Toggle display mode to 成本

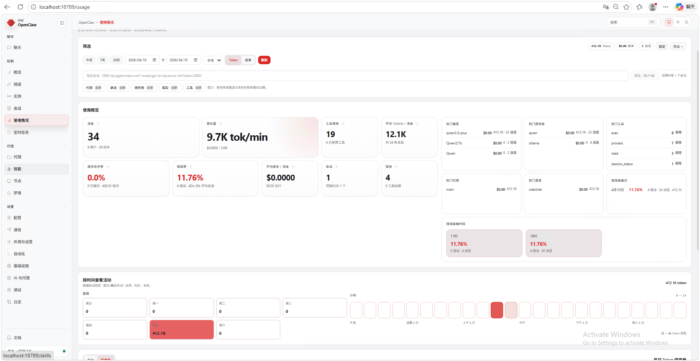coord(248,60)
